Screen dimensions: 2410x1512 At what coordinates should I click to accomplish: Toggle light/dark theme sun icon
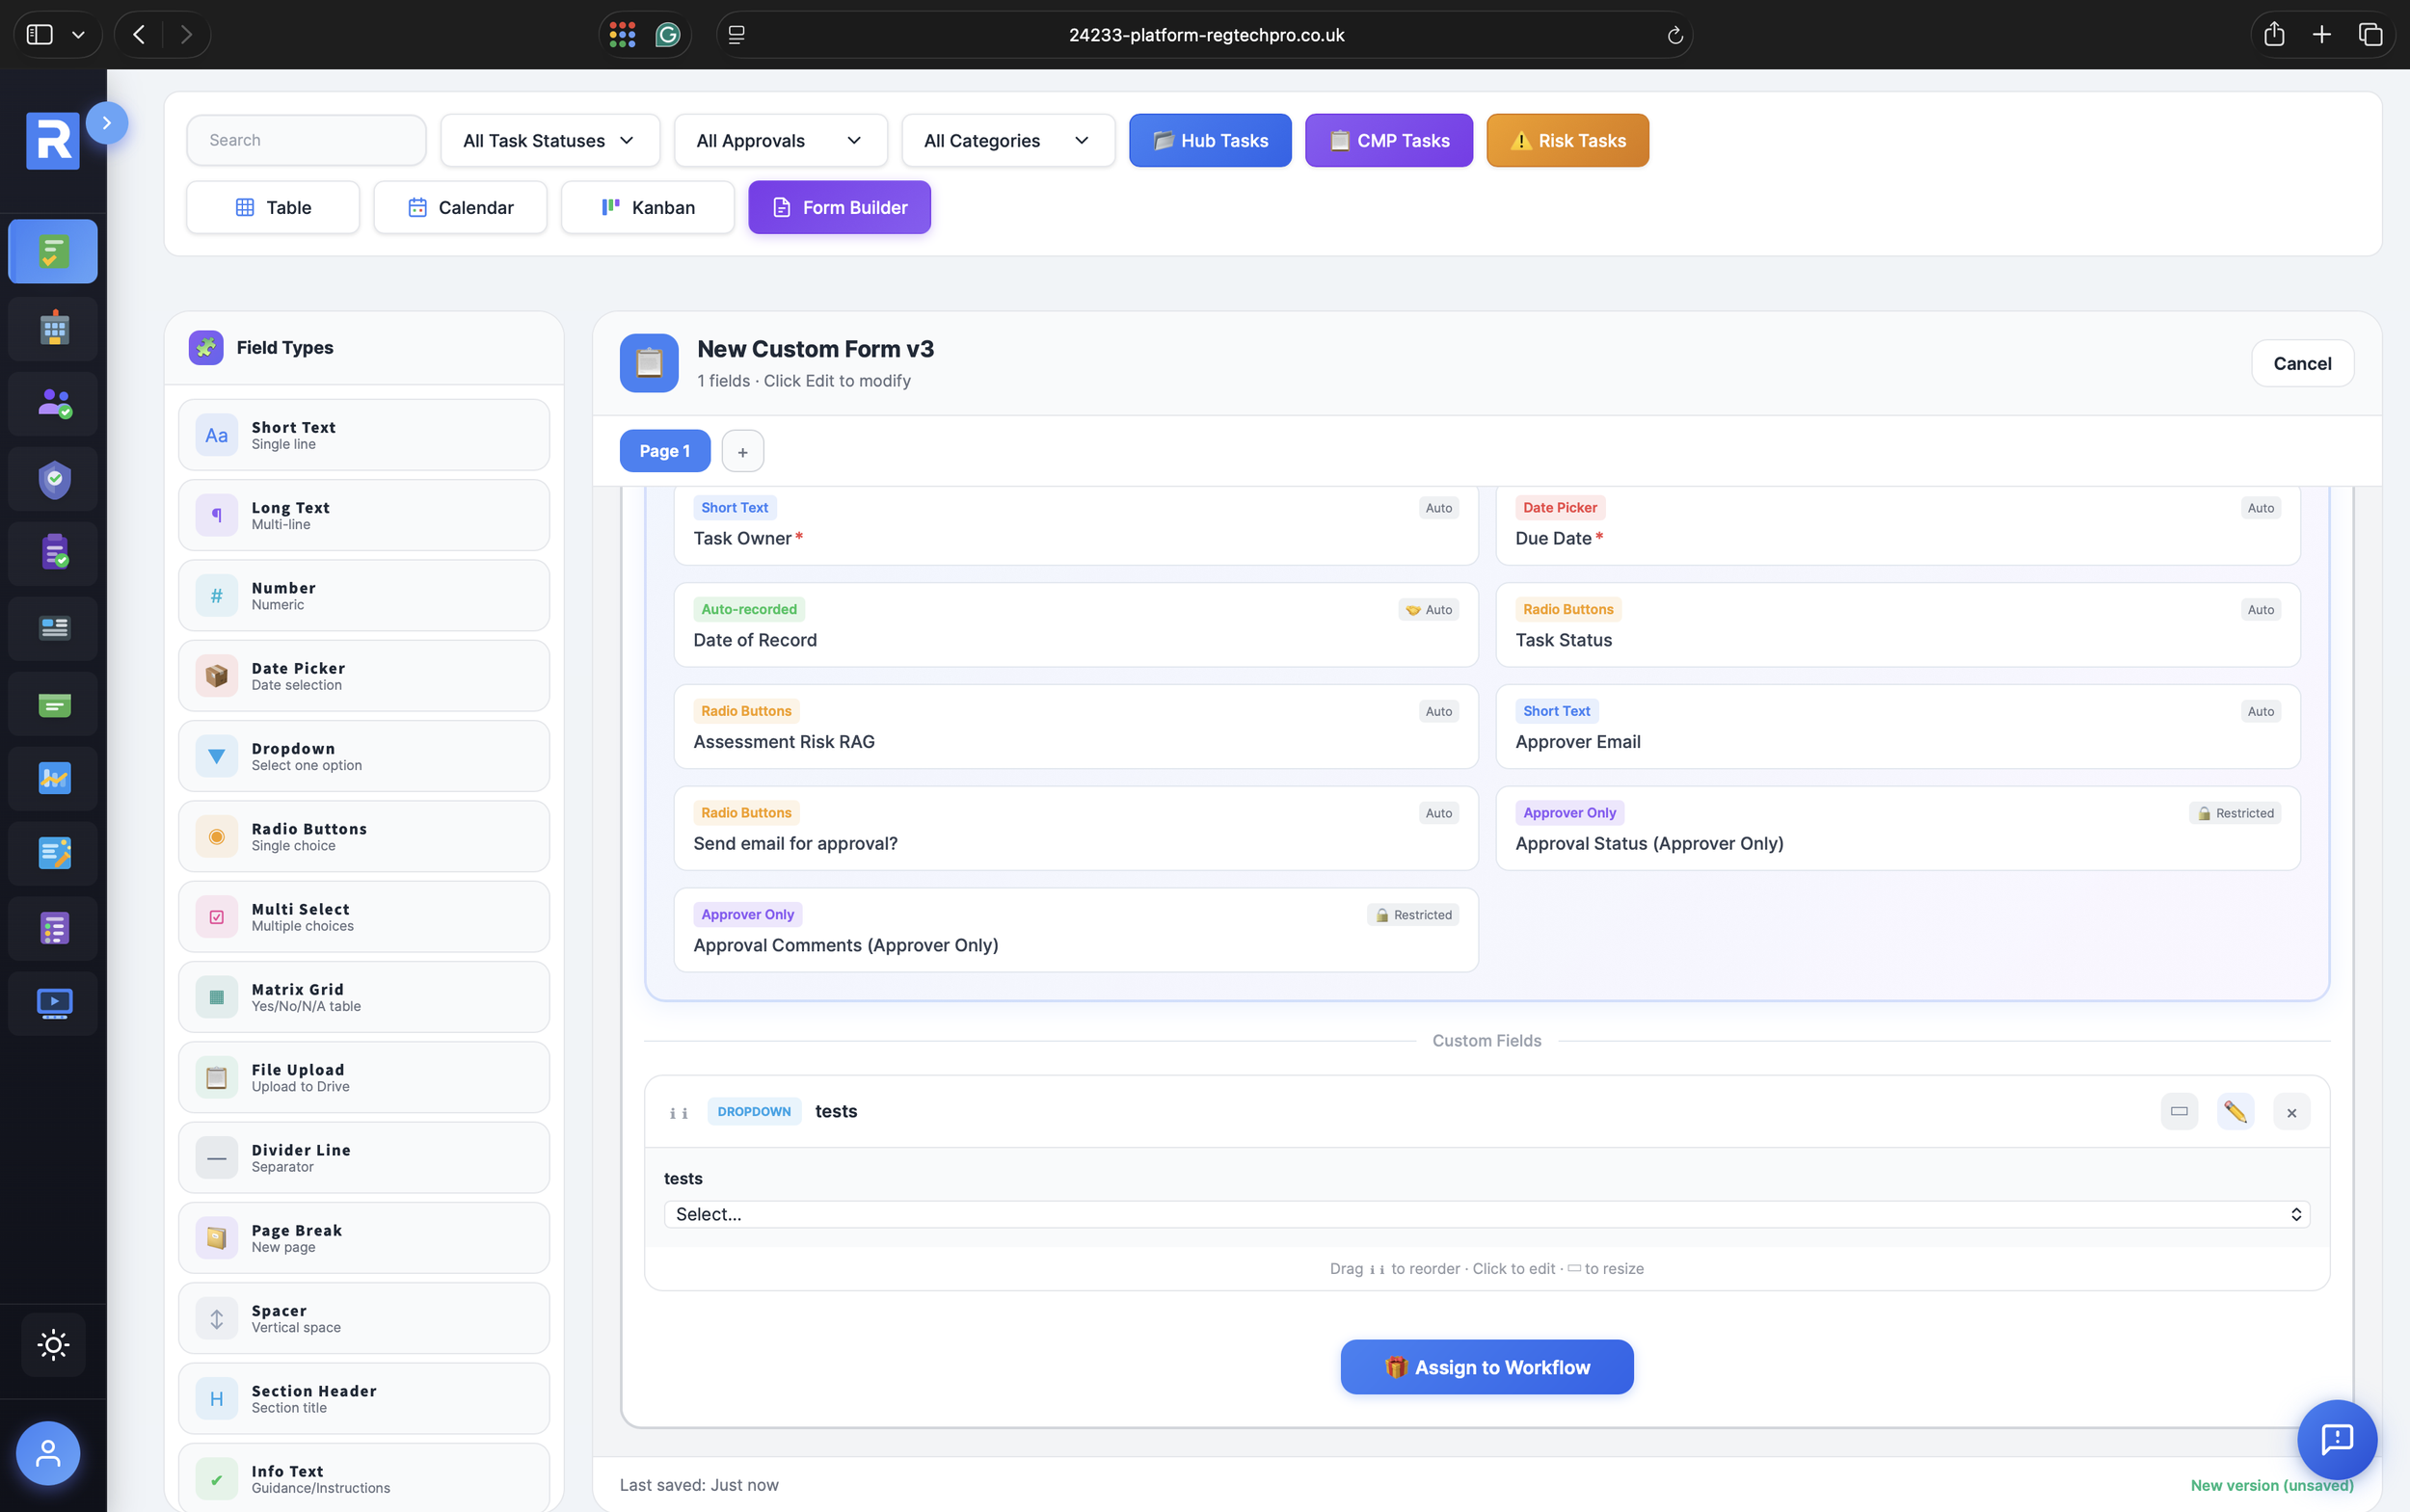53,1344
